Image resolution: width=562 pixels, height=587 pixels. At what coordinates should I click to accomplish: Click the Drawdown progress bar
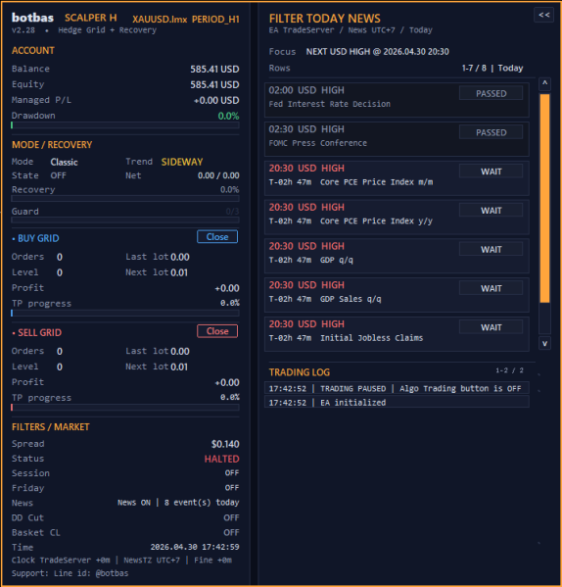(x=125, y=125)
